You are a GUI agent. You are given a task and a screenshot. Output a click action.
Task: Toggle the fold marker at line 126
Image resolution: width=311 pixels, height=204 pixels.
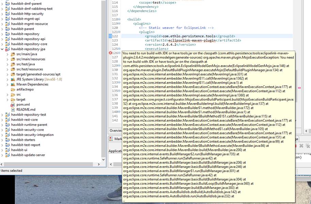click(x=119, y=53)
